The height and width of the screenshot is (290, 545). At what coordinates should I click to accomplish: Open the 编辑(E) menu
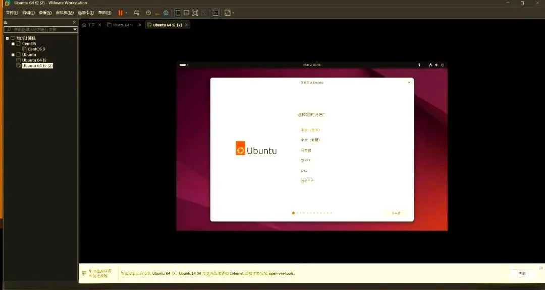[28, 13]
